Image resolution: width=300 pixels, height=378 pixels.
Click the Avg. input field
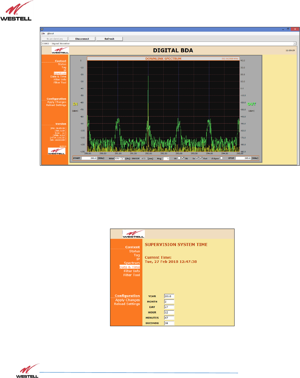point(166,159)
